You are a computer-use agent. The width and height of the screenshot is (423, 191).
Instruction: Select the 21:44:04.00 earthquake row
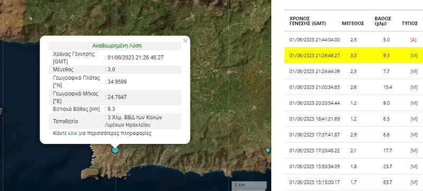point(354,40)
